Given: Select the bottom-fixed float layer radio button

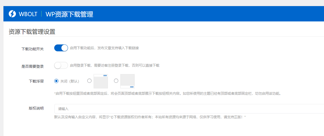Looking at the screenshot, I should tap(116, 81).
